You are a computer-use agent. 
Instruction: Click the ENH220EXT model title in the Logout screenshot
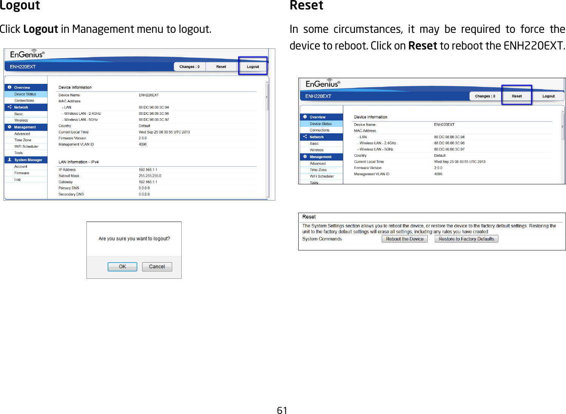click(23, 67)
